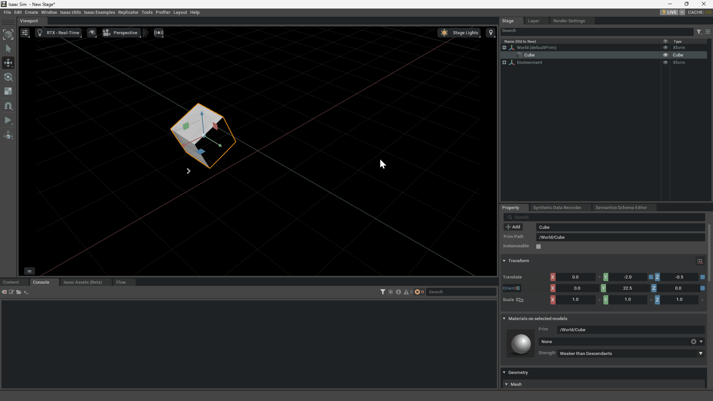Click the Add property button
Image resolution: width=713 pixels, height=401 pixels.
[x=513, y=227]
